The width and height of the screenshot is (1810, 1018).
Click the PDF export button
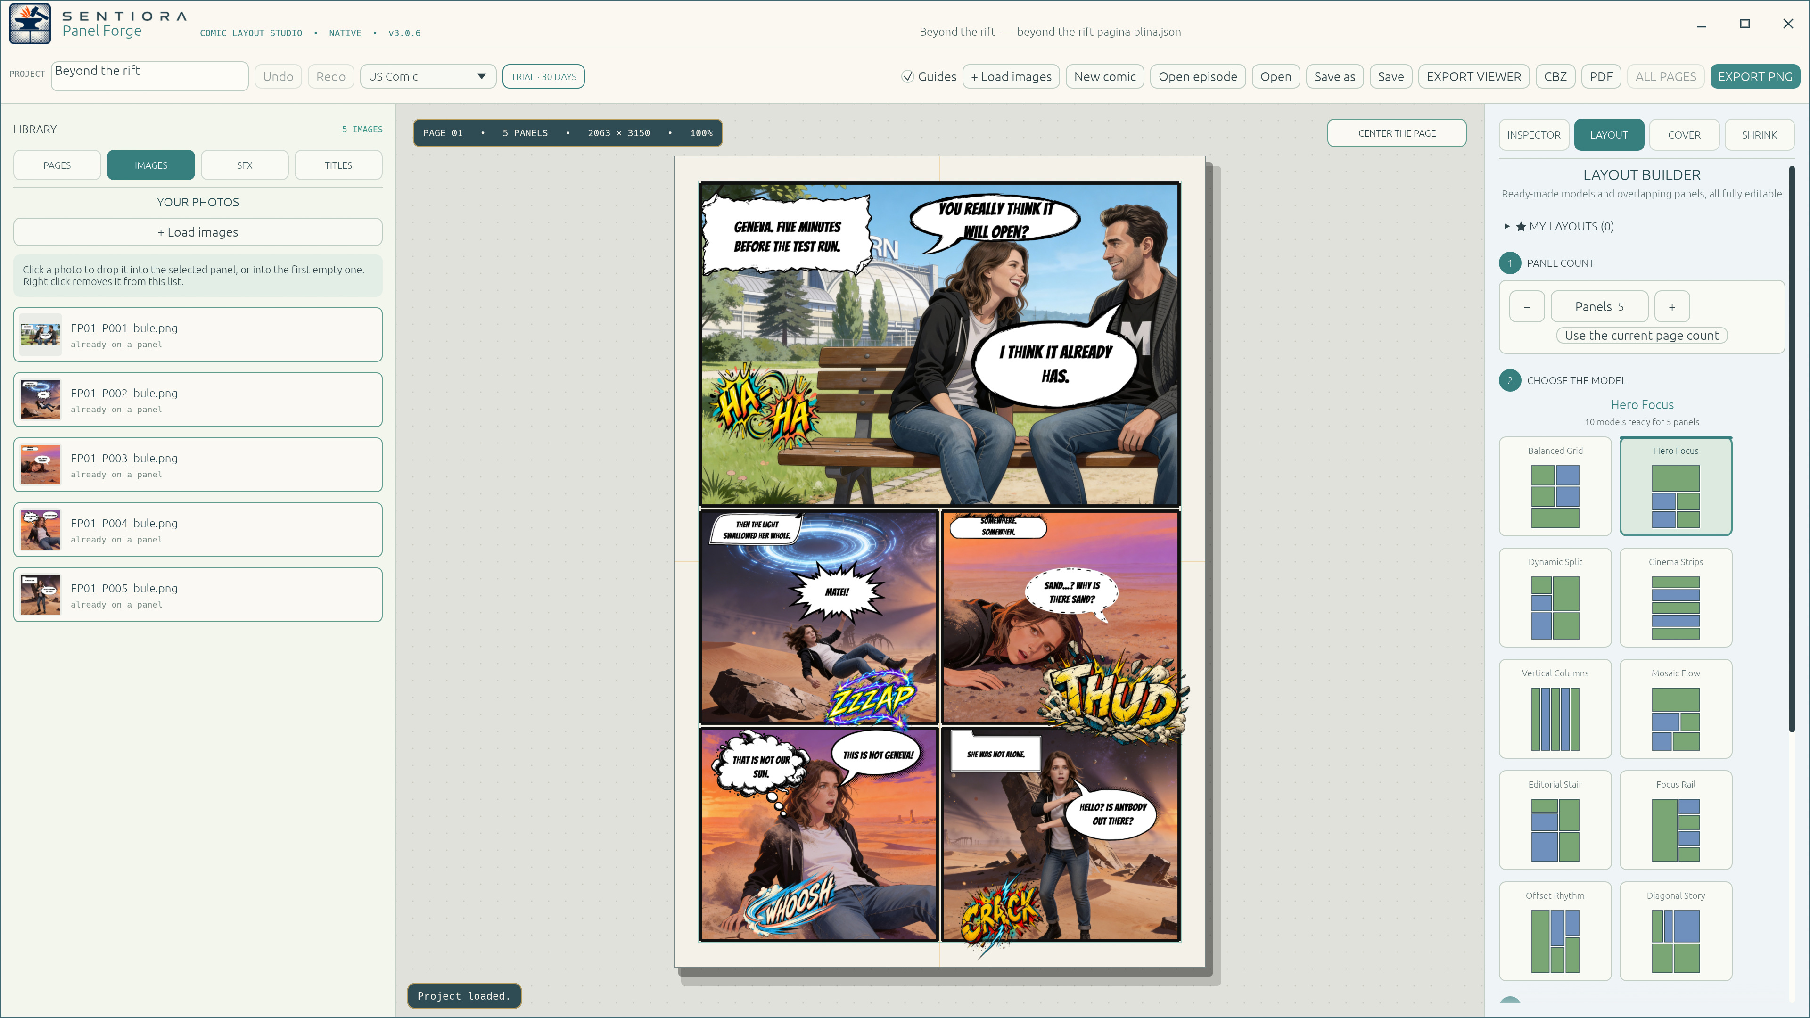(1601, 76)
